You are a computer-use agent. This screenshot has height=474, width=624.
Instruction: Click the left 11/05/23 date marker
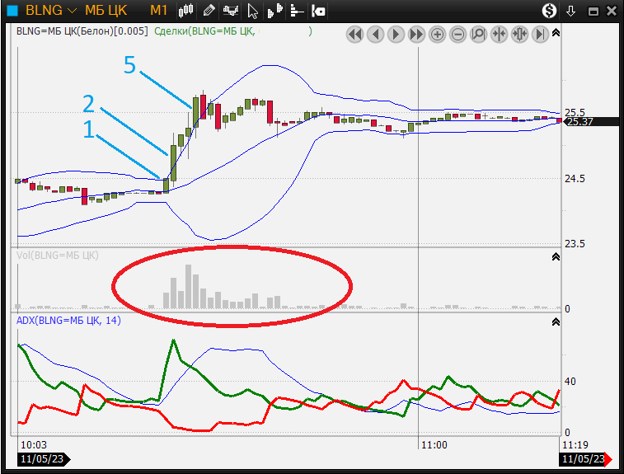pyautogui.click(x=44, y=459)
